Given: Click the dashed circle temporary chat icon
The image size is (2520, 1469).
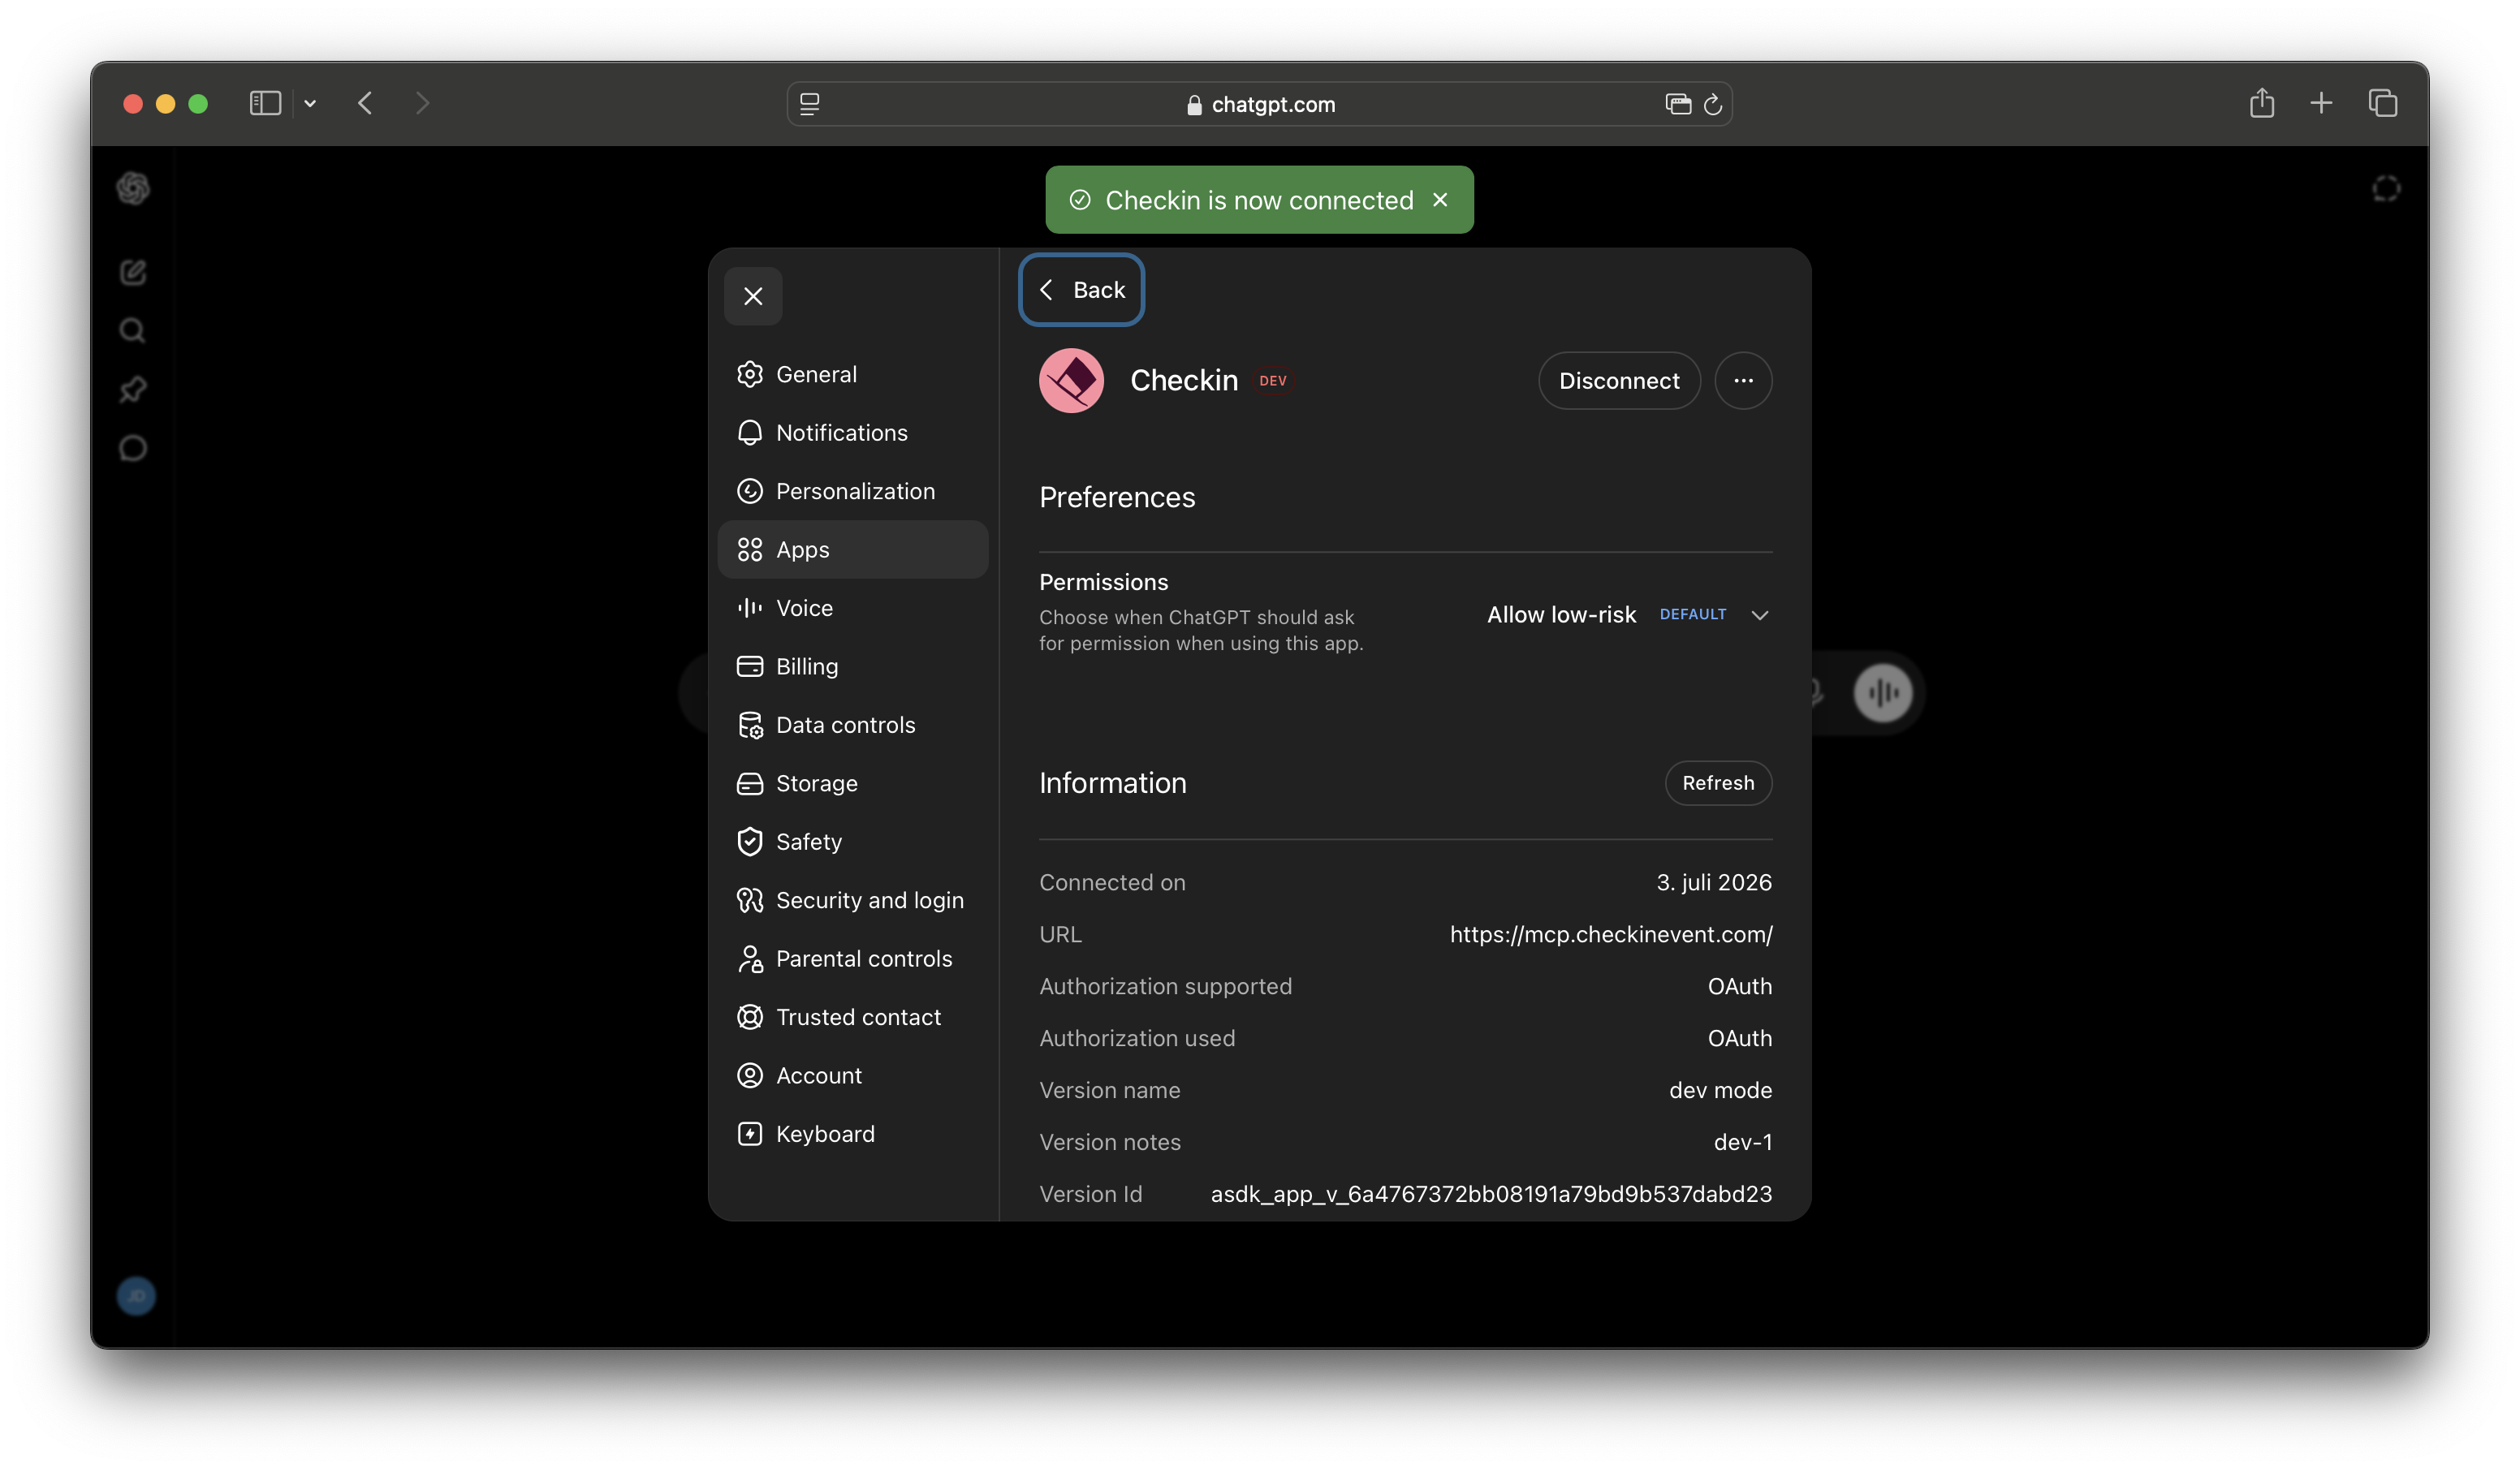Looking at the screenshot, I should click(x=2386, y=188).
